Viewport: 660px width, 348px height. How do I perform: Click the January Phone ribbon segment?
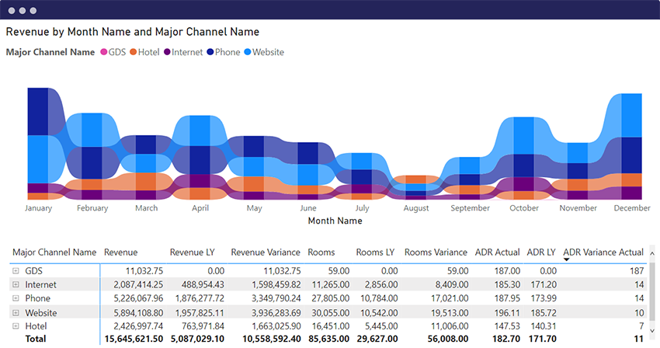[38, 112]
